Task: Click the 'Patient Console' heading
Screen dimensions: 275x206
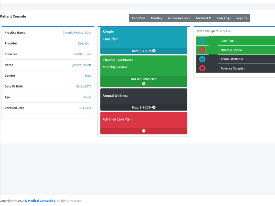Action: [x=13, y=16]
